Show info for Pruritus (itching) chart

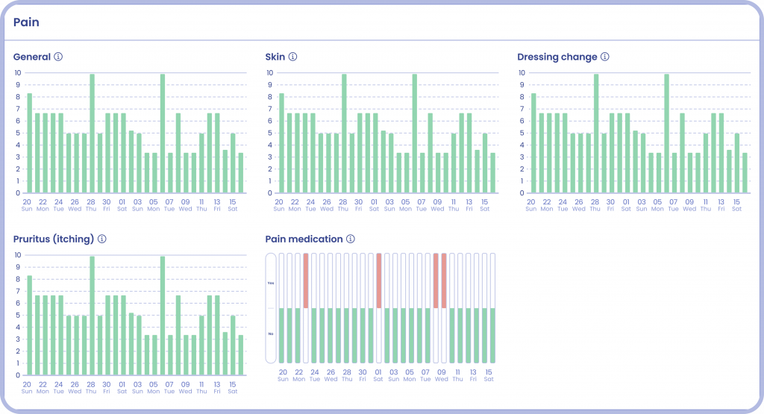tap(102, 239)
